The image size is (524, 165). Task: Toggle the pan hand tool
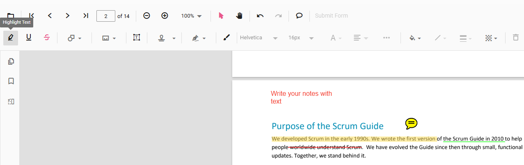pos(239,16)
